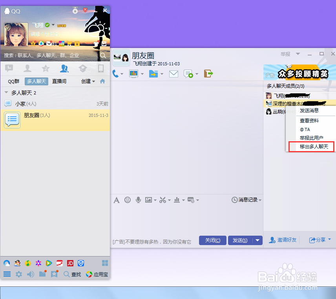
Task: Open the app manager grid icon
Action: pos(105,263)
